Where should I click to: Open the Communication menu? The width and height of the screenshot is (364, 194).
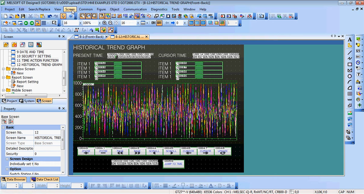(x=135, y=9)
